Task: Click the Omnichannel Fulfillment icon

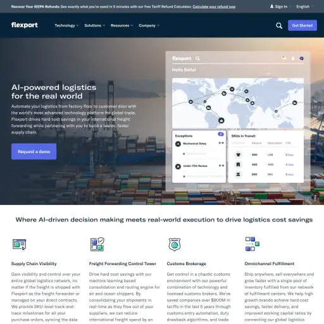Action: [252, 244]
